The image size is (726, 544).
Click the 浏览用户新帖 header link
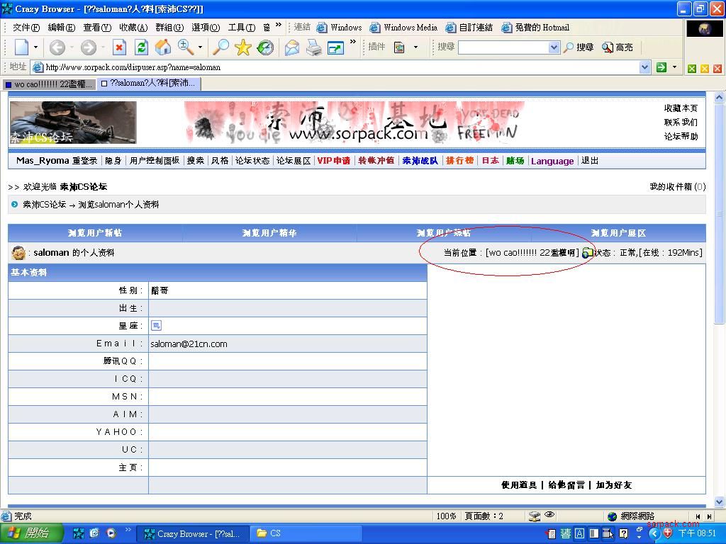95,233
